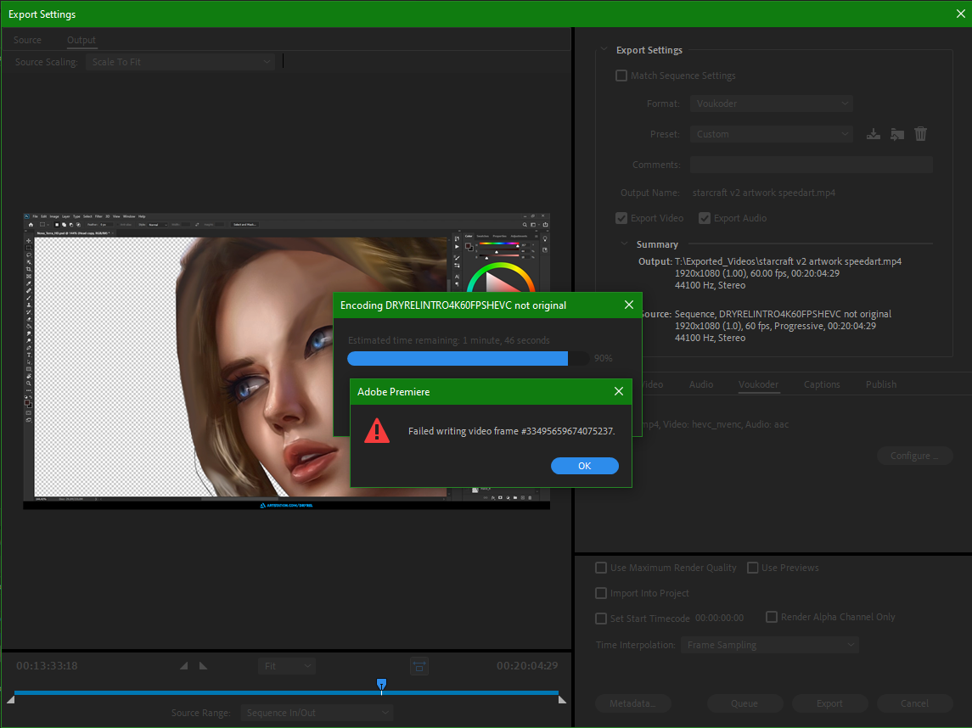
Task: Click the blue playhead on timeline
Action: click(381, 684)
